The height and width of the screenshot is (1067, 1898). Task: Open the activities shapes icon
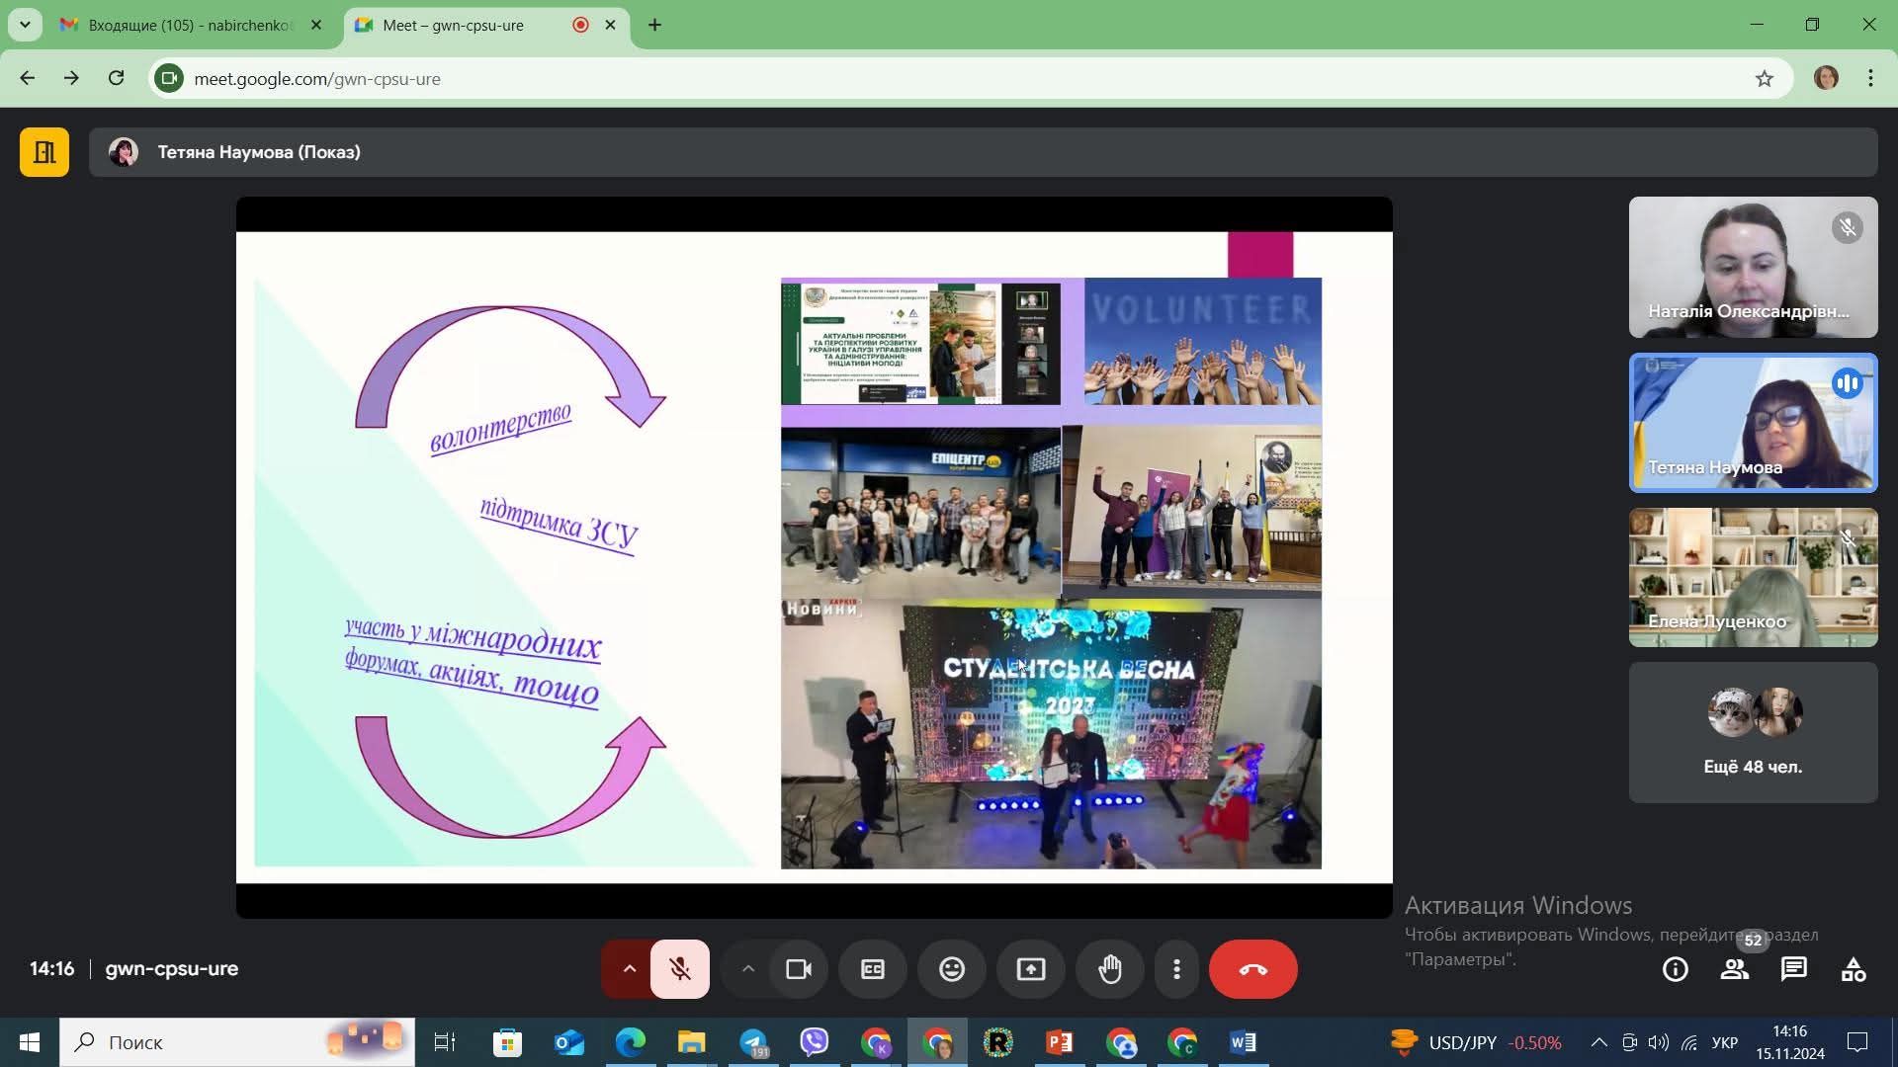point(1854,969)
